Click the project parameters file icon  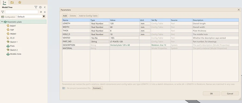pyautogui.click(x=64, y=88)
